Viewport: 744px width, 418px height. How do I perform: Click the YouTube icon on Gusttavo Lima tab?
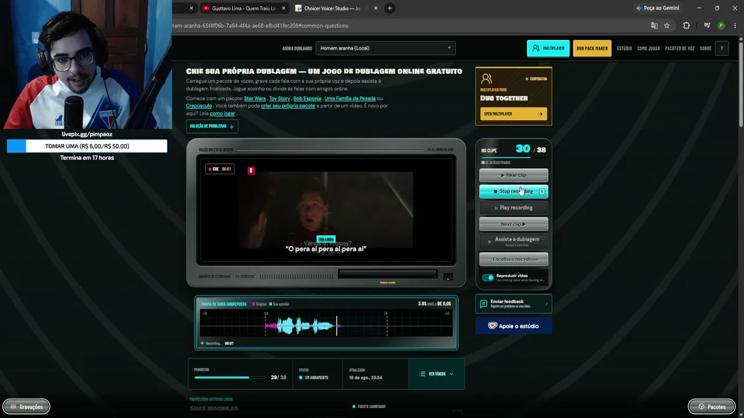coord(206,8)
